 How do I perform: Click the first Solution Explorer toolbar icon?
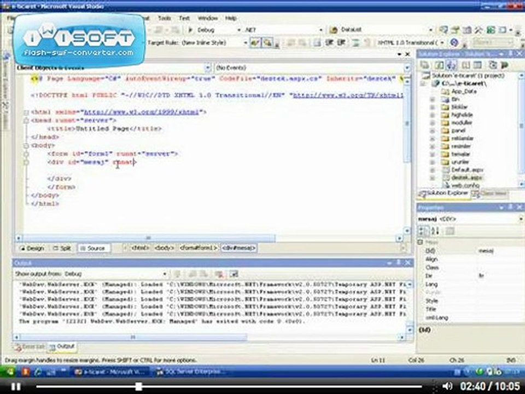425,65
